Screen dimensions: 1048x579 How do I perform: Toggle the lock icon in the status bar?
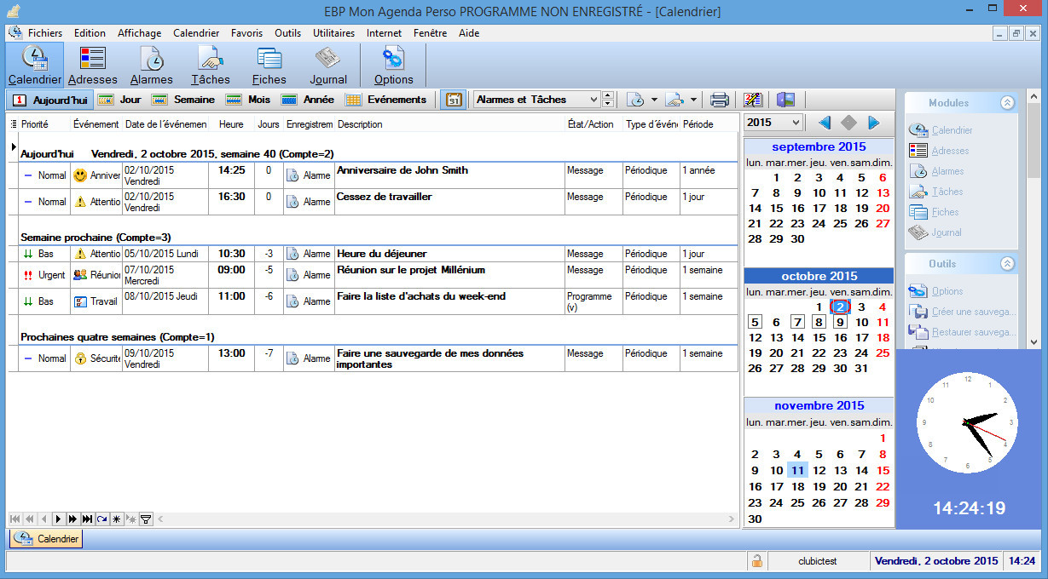point(756,561)
